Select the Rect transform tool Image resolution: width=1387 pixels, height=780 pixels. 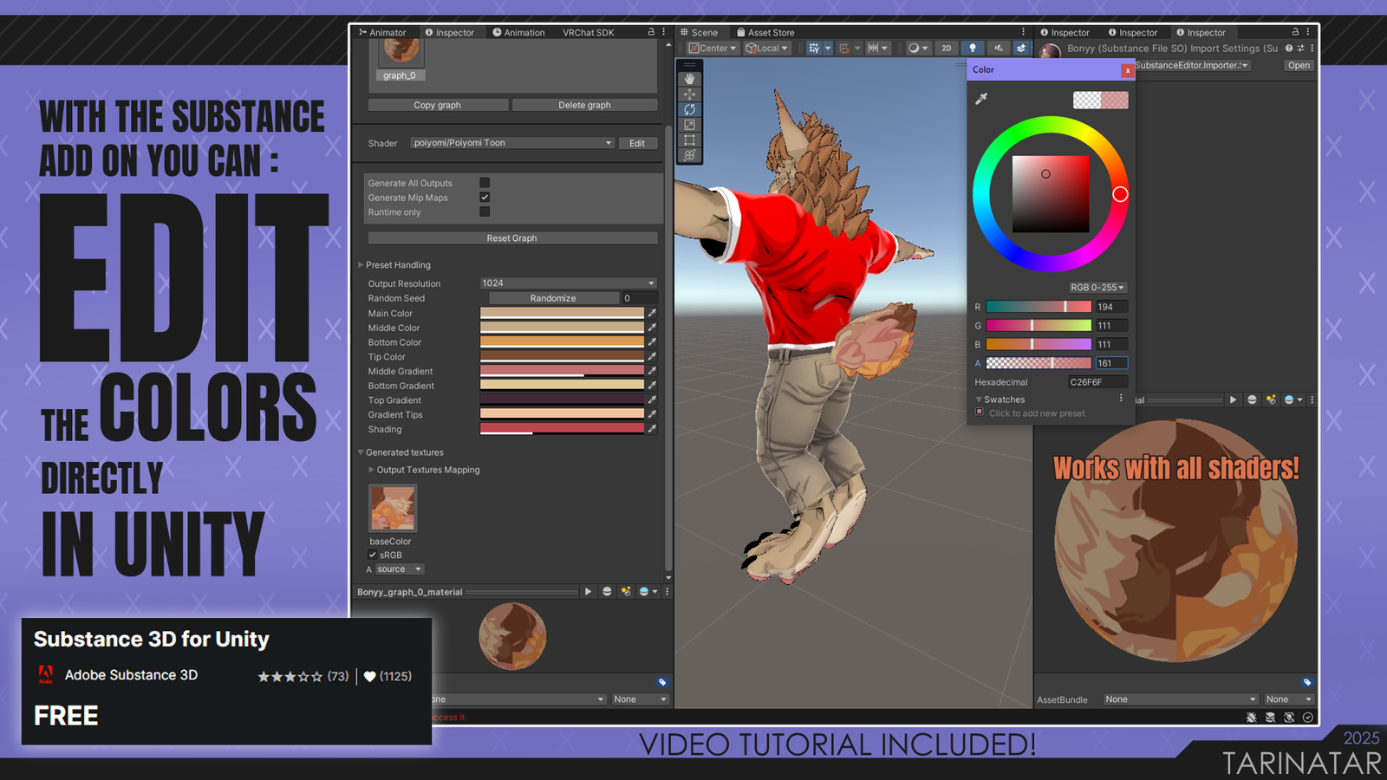point(689,140)
